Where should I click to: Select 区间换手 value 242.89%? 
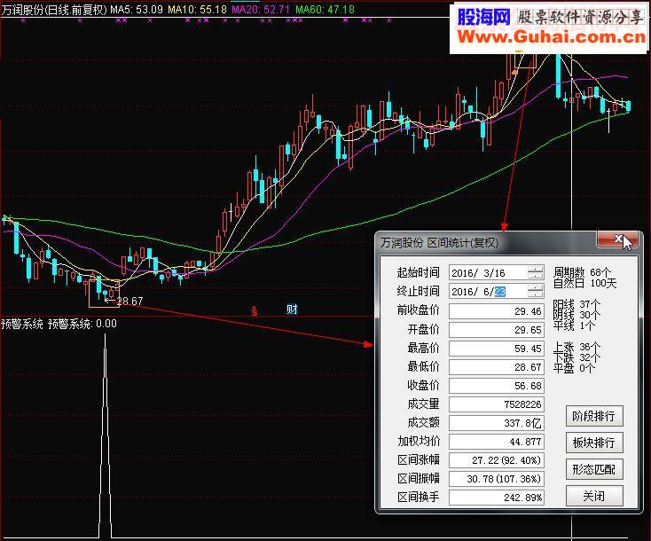496,498
